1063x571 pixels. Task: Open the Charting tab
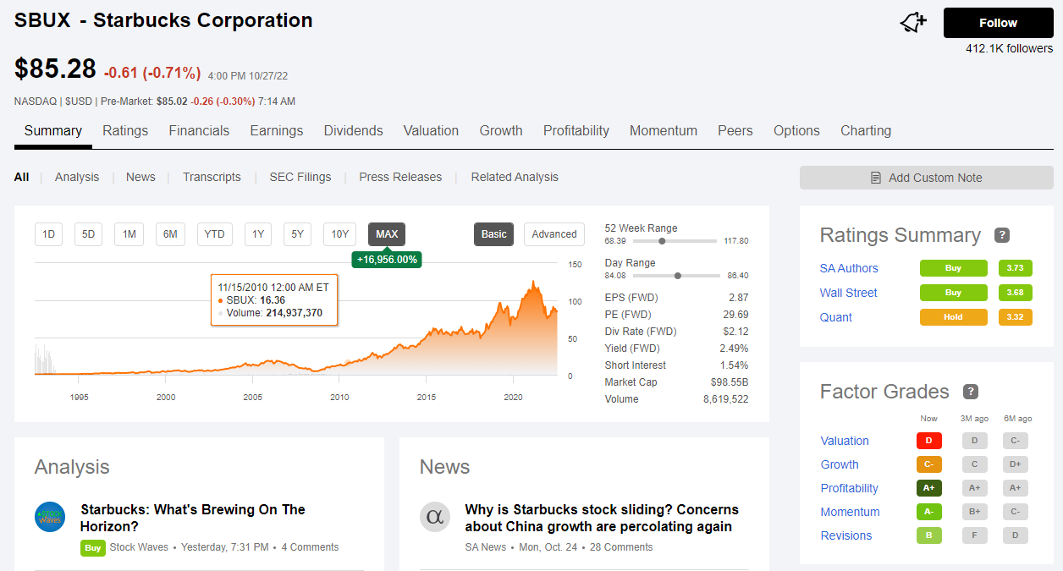(x=866, y=131)
